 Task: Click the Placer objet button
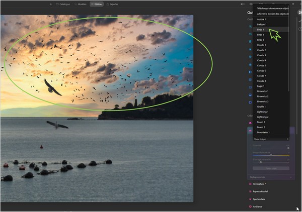(271, 168)
